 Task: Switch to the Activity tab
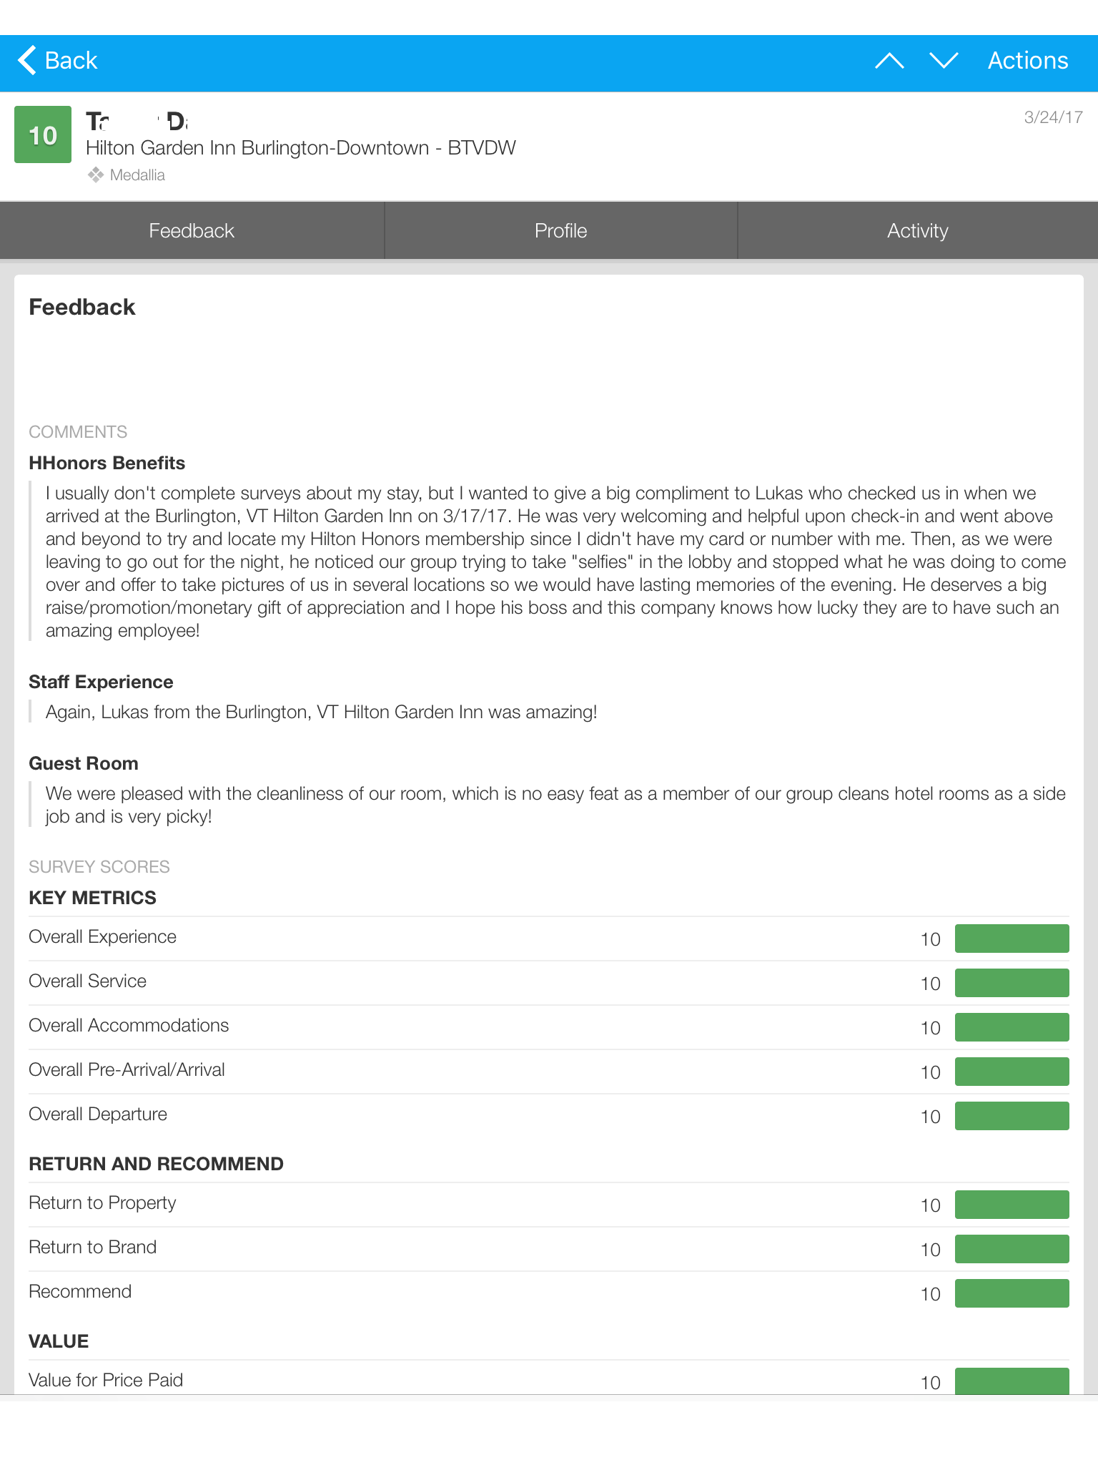tap(917, 230)
